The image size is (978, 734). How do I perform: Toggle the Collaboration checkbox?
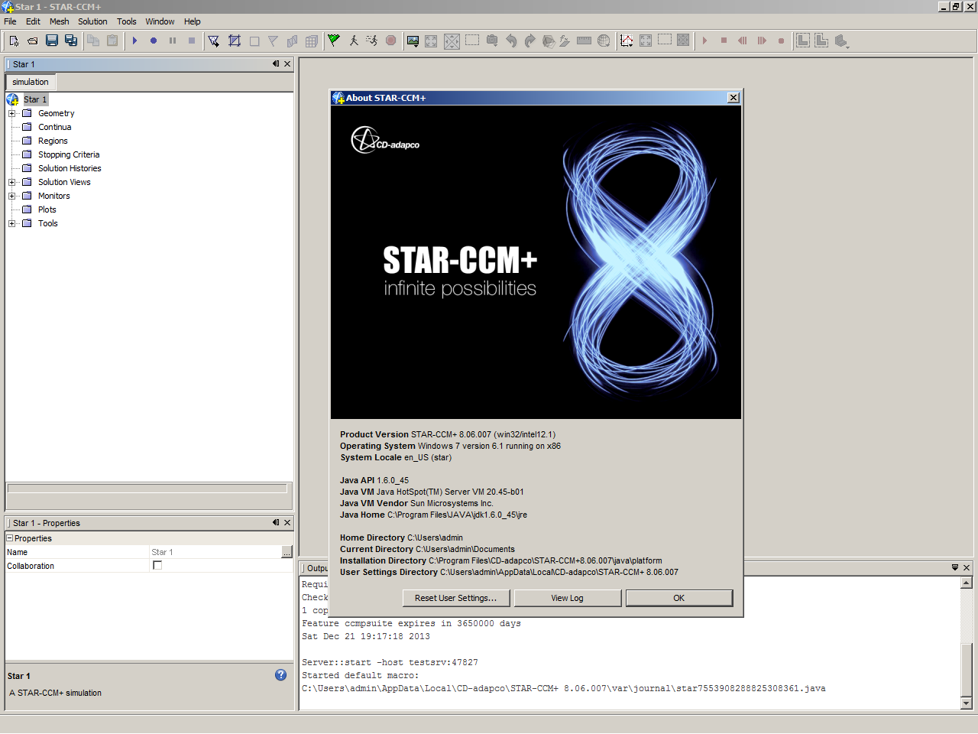tap(157, 565)
